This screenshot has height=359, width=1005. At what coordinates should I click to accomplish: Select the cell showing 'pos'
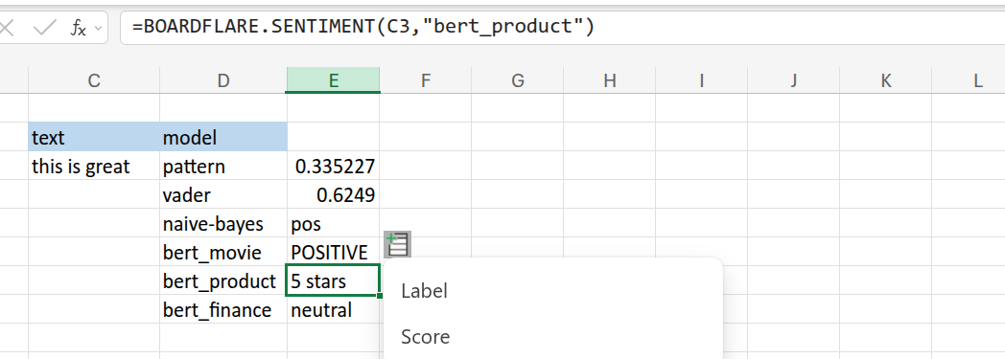334,223
